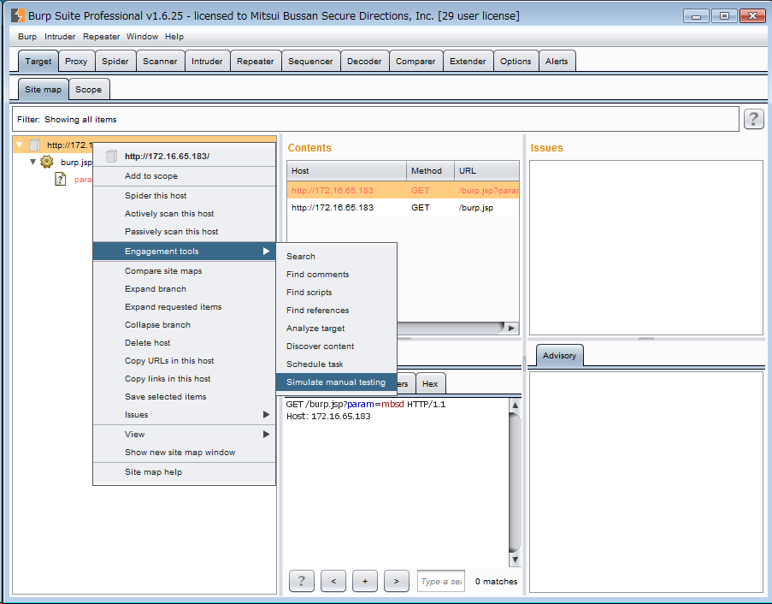
Task: Sort Contents table by Method column
Action: pyautogui.click(x=430, y=171)
